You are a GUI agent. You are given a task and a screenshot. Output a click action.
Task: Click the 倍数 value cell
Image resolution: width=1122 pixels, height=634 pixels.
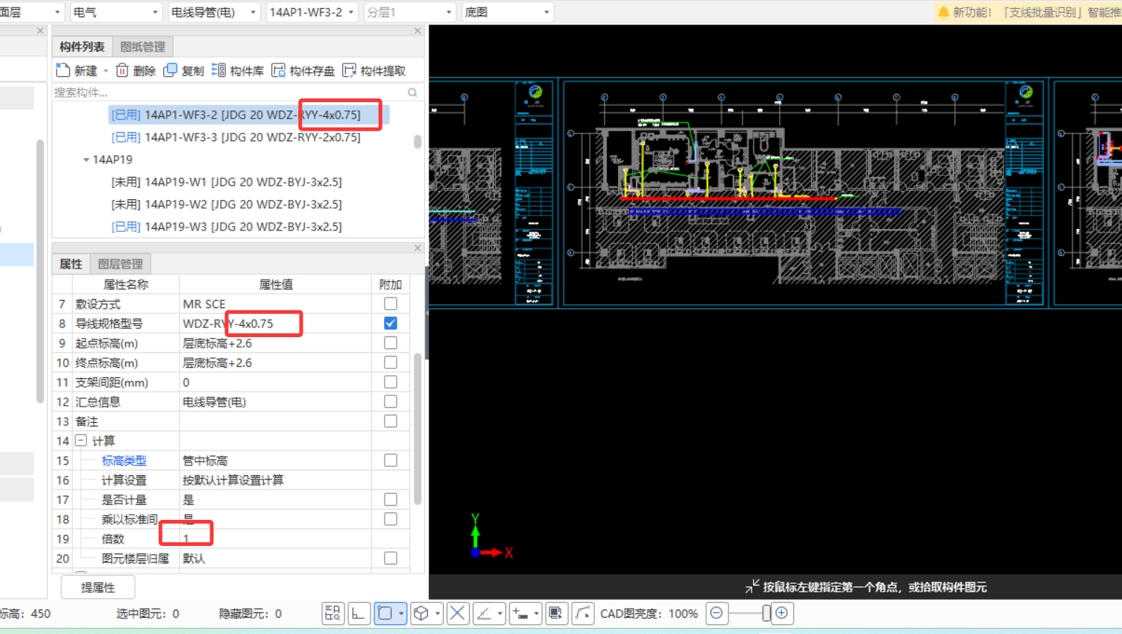[276, 539]
